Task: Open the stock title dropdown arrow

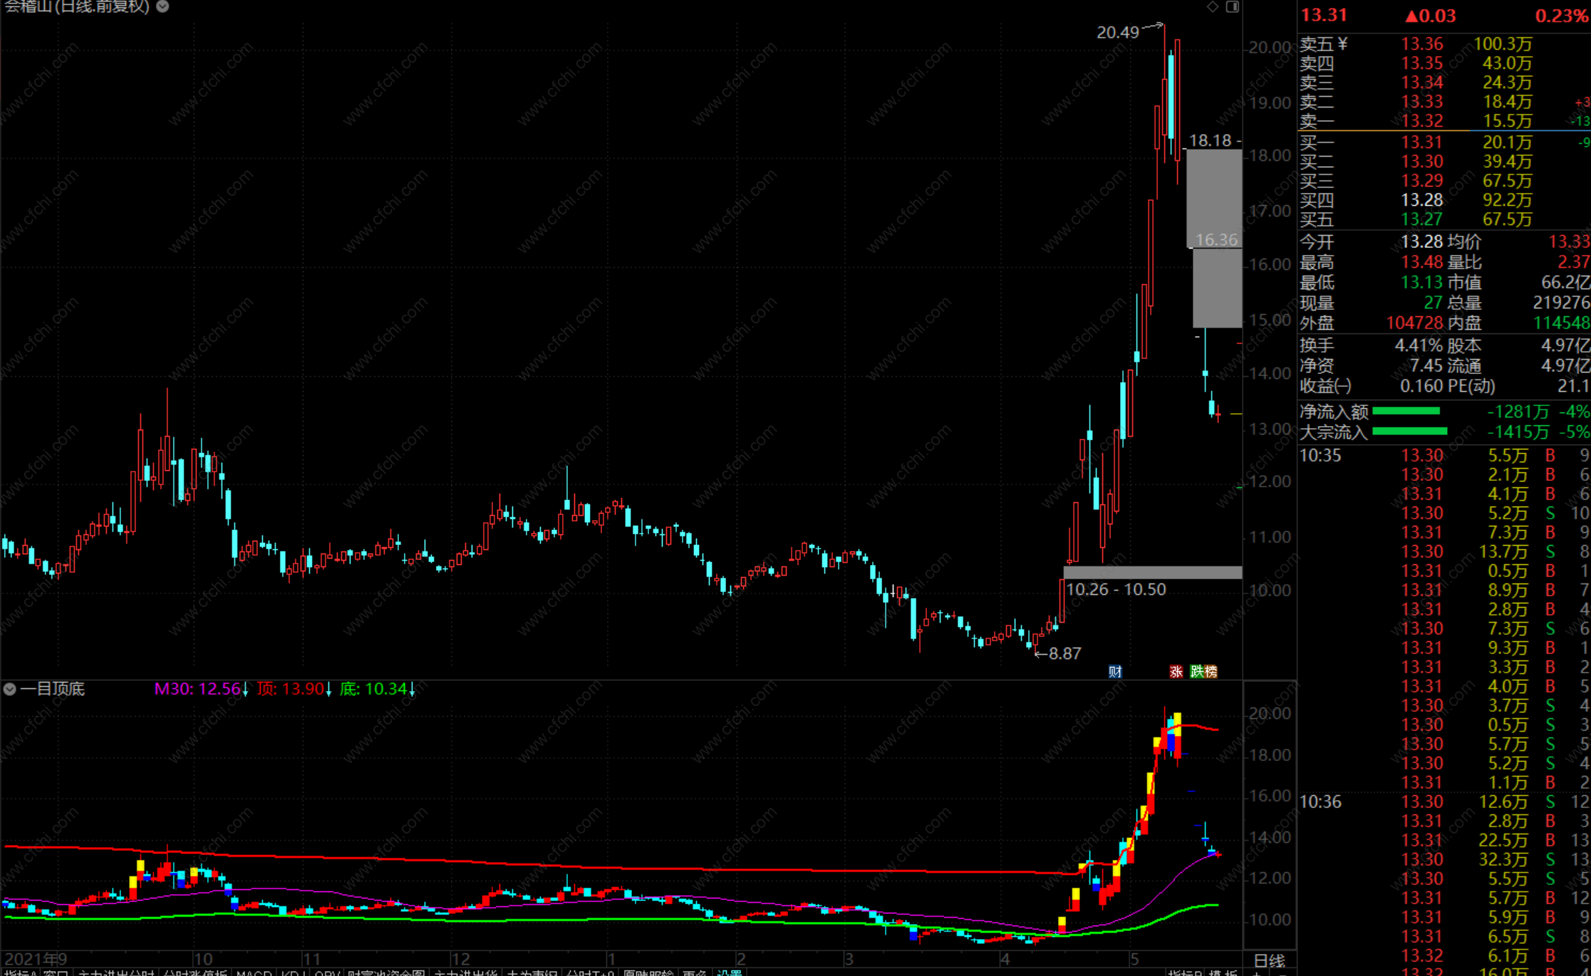Action: pyautogui.click(x=162, y=6)
